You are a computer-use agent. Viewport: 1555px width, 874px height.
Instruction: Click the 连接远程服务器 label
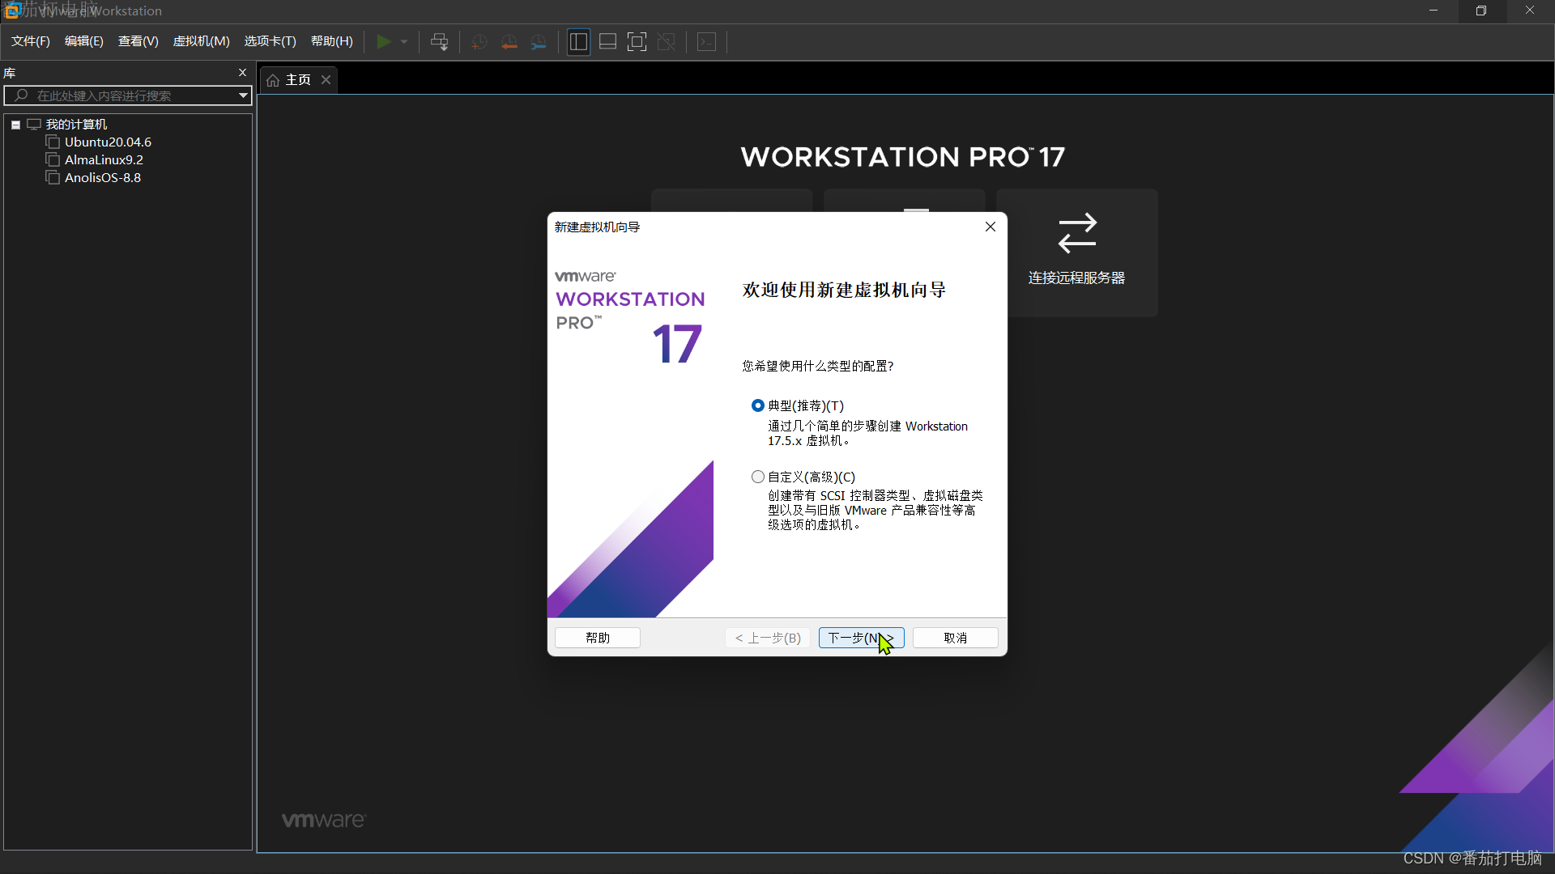coord(1077,278)
